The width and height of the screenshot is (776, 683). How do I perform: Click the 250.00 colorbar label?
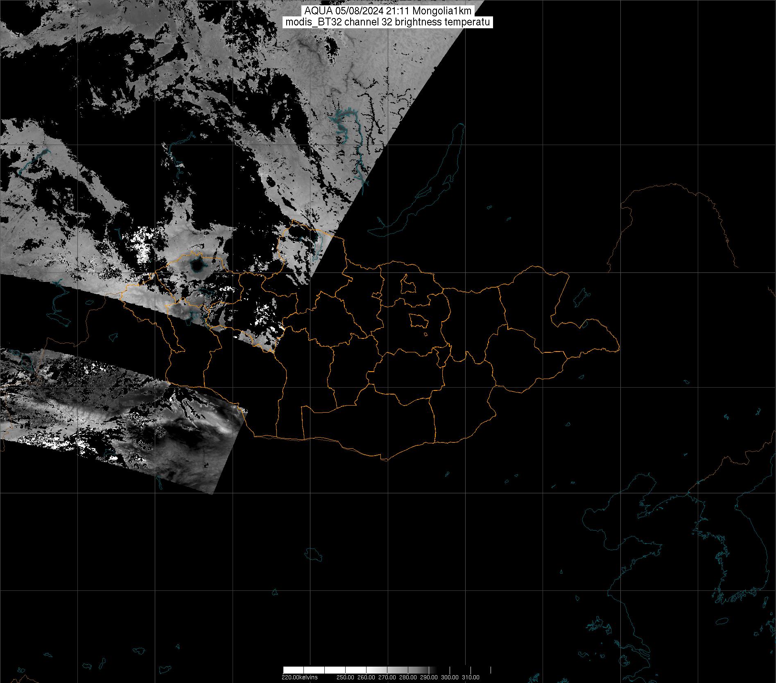(346, 677)
